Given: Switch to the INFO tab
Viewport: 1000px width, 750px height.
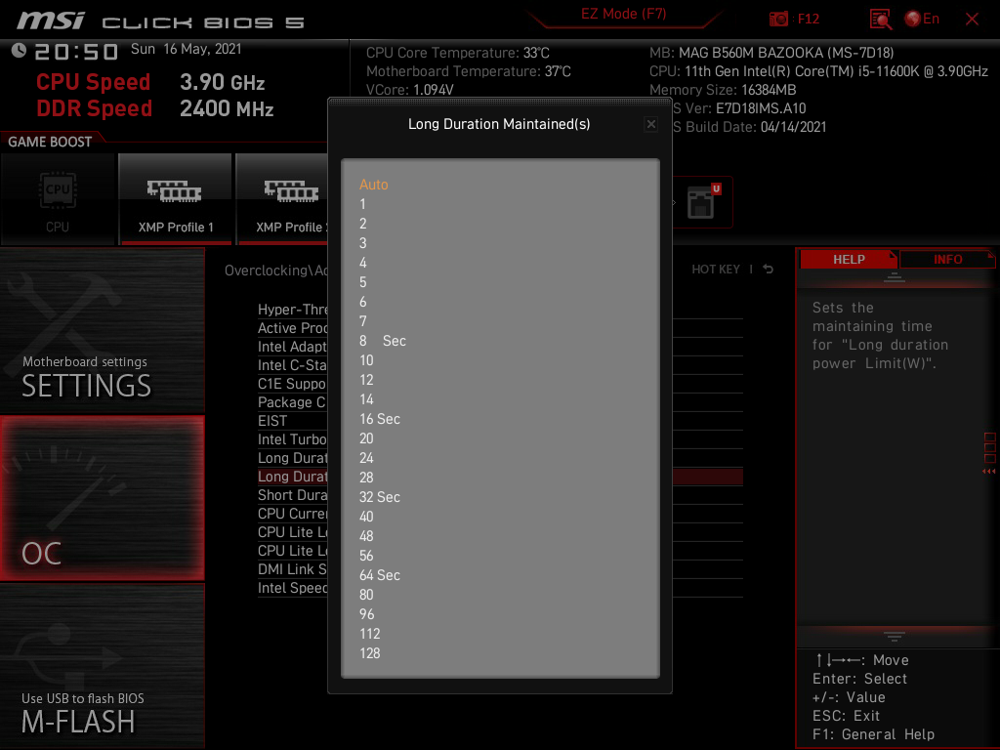Looking at the screenshot, I should click(x=947, y=260).
